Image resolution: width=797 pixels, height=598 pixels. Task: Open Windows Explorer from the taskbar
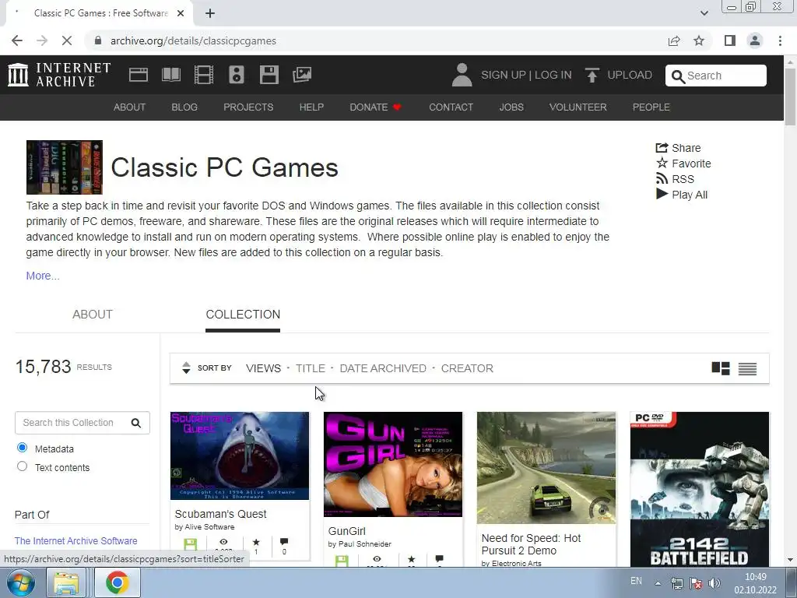coord(66,582)
